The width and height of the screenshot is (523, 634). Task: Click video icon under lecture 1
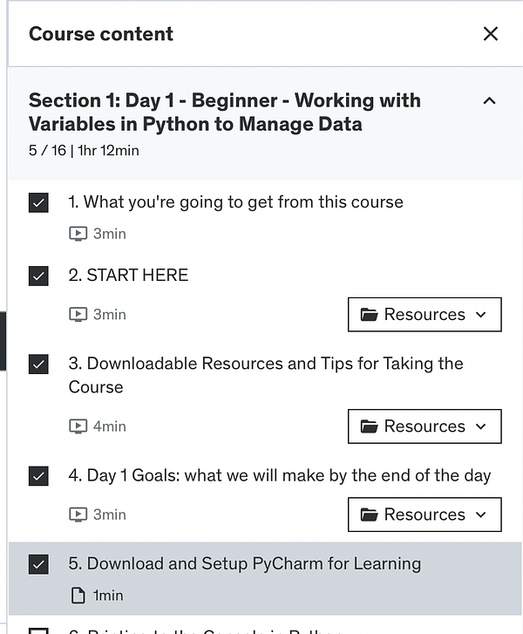pos(78,234)
